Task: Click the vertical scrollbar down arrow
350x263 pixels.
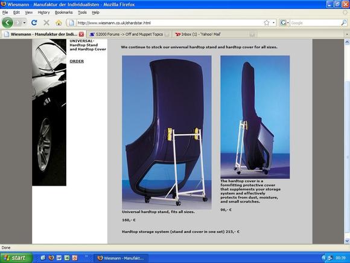Action: 347,241
